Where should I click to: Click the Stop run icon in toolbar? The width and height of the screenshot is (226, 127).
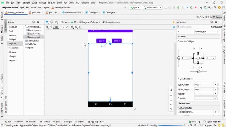pos(196,8)
